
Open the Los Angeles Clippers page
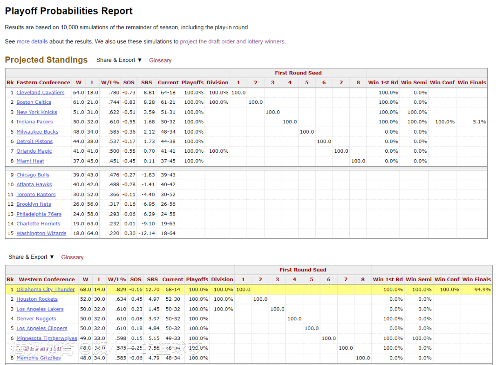[x=42, y=328]
